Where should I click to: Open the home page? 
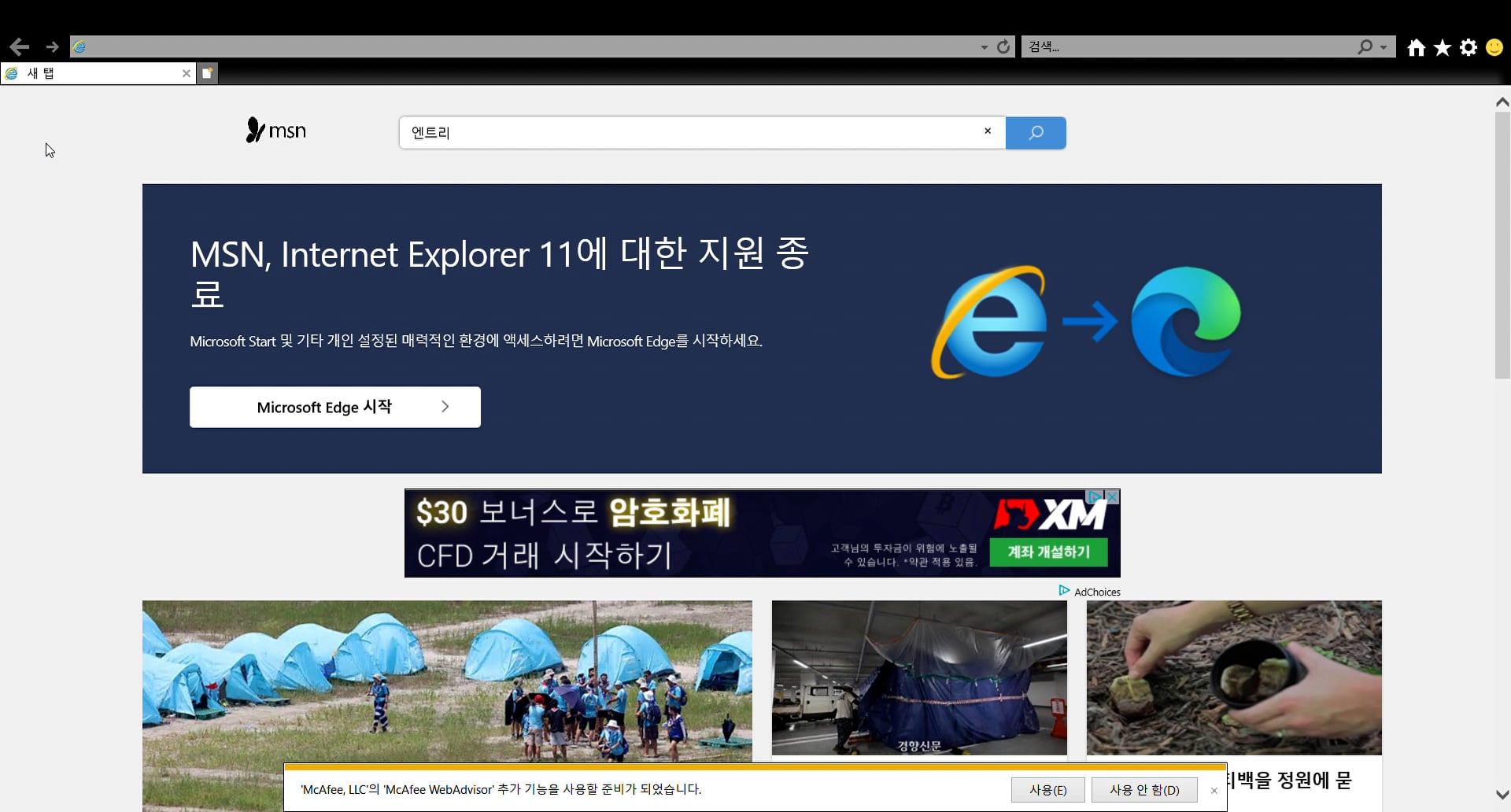pos(1416,47)
